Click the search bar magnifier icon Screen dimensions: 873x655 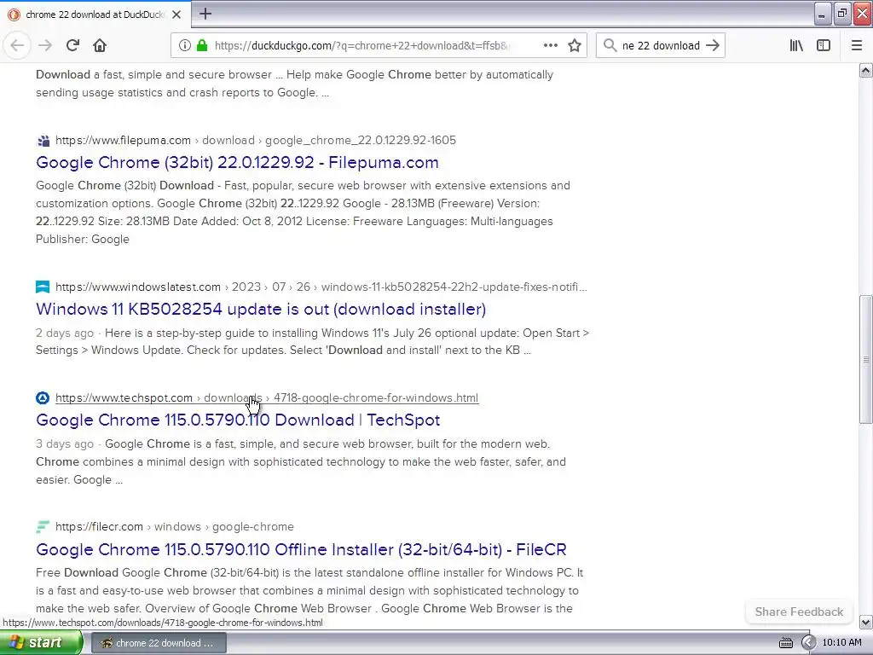pos(610,46)
